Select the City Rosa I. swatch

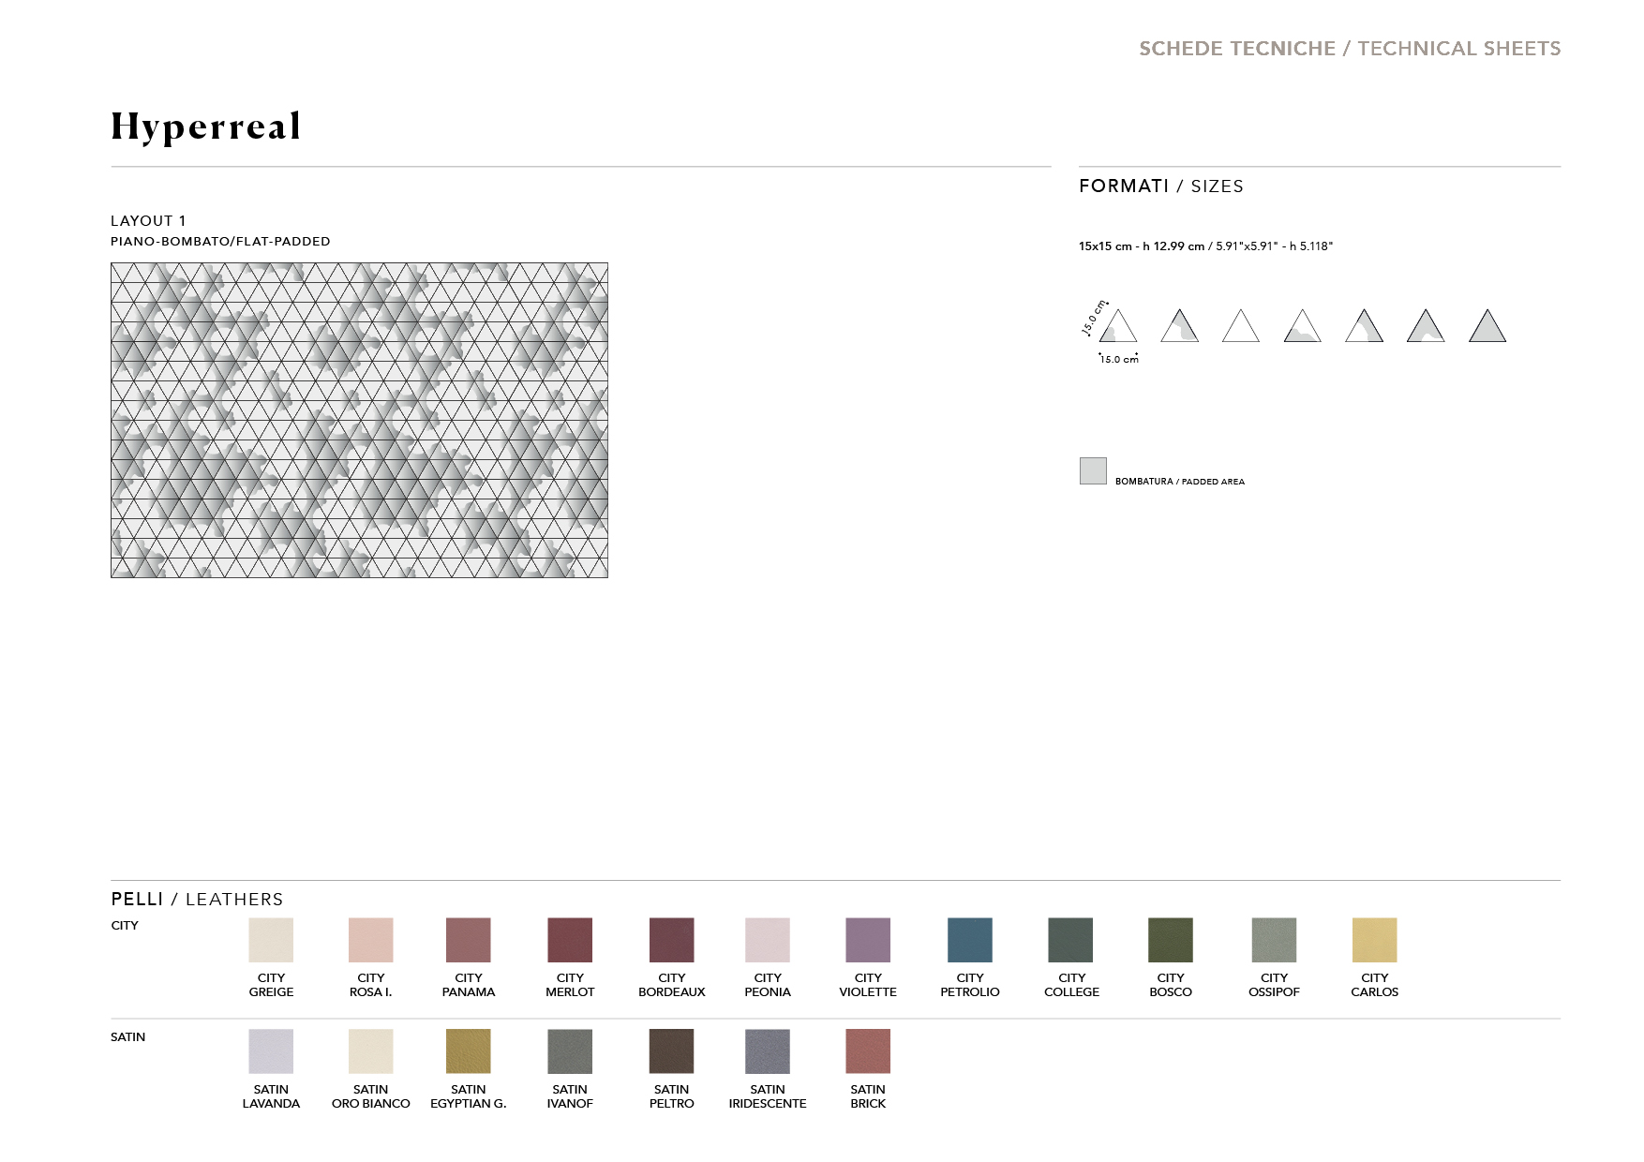click(x=371, y=940)
